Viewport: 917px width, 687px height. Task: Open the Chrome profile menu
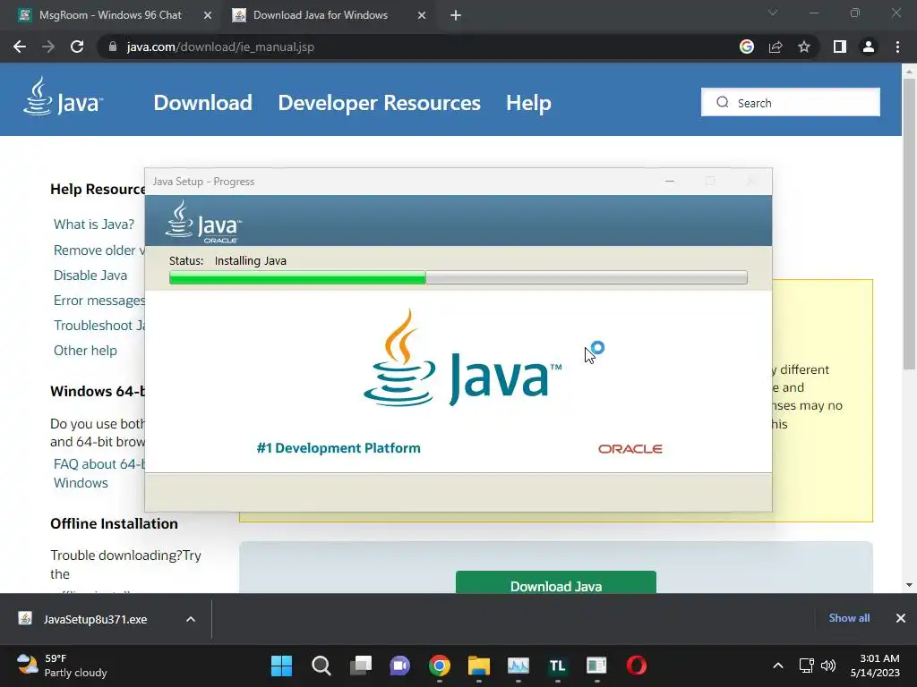coord(869,47)
